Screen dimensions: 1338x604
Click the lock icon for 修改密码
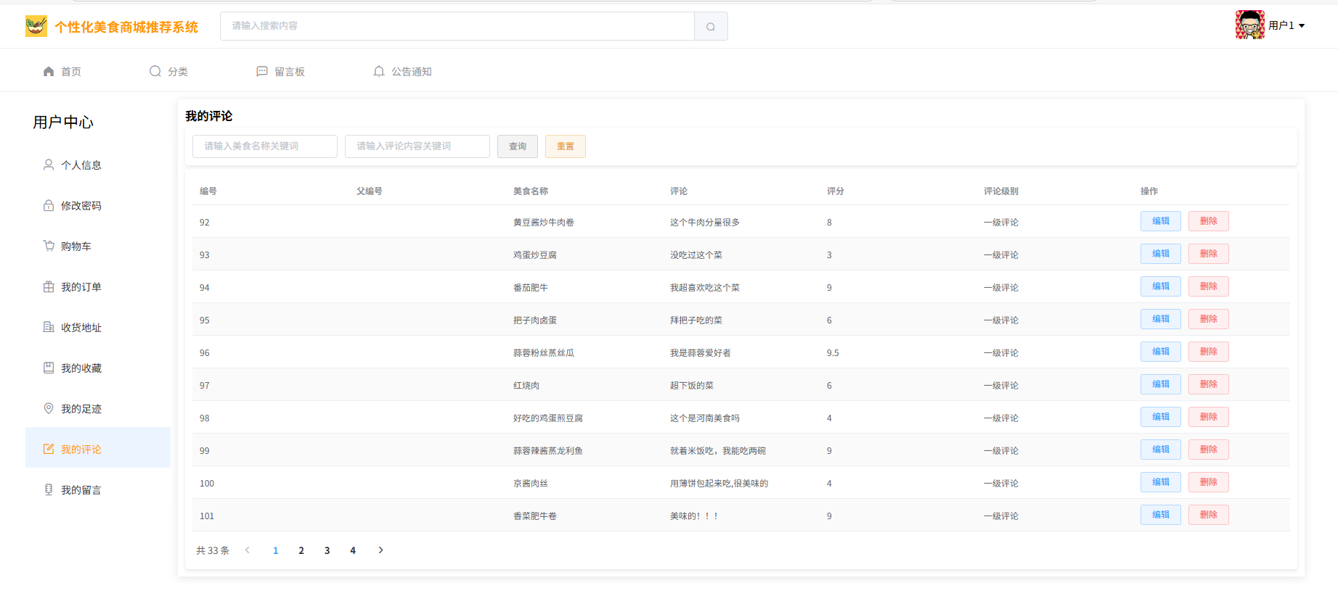49,205
